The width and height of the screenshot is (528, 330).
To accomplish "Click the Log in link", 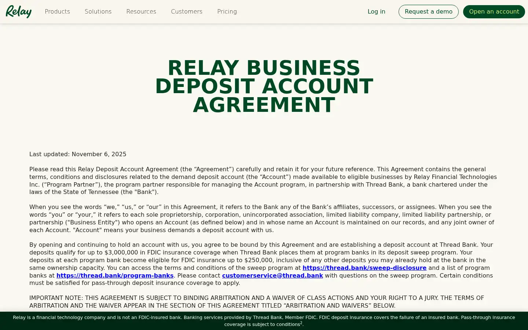I will [x=376, y=12].
